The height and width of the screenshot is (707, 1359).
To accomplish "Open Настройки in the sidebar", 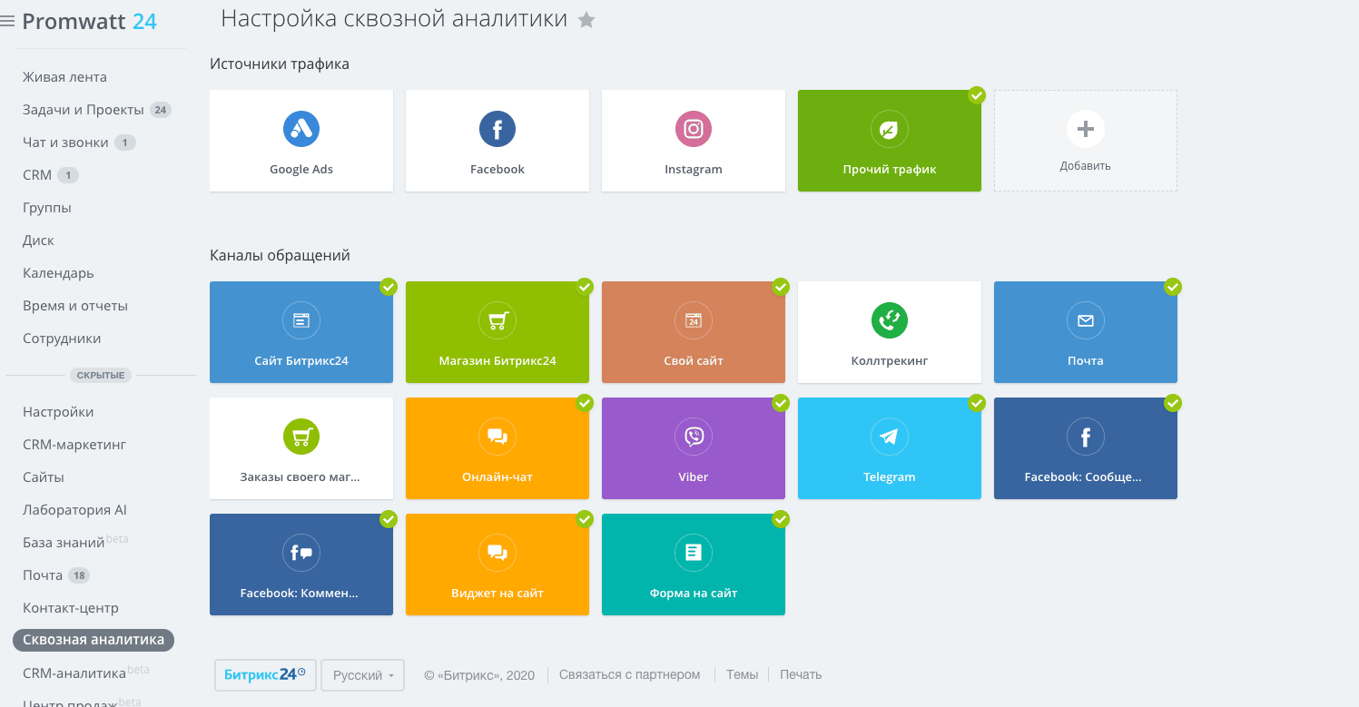I will (x=58, y=412).
